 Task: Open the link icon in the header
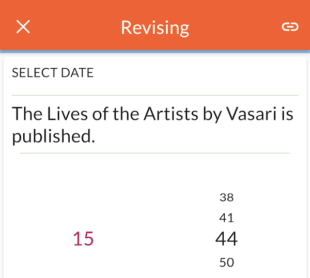[x=290, y=27]
